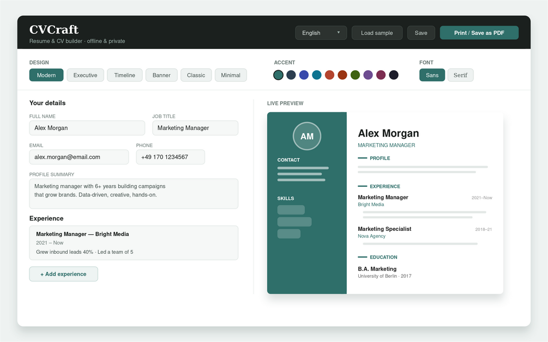Select the black accent swatch

pyautogui.click(x=394, y=75)
